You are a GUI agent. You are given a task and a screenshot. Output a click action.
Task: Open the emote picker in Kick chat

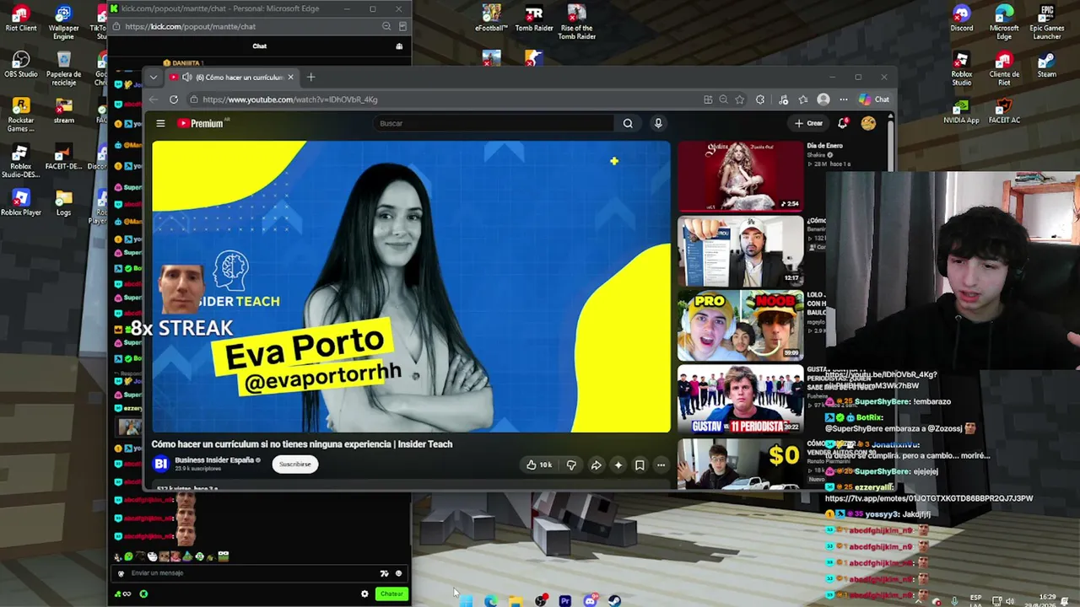click(398, 573)
